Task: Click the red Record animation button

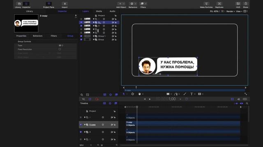Action: (x=97, y=99)
